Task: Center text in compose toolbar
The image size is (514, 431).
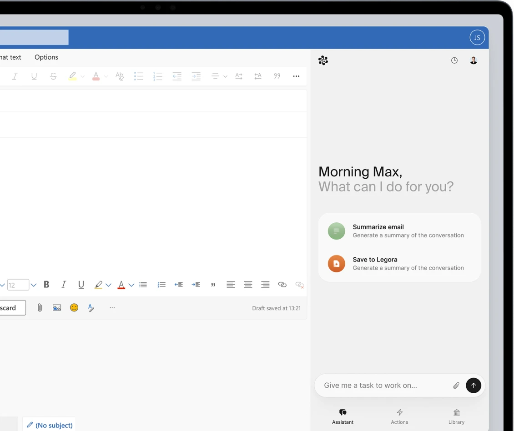Action: [248, 285]
